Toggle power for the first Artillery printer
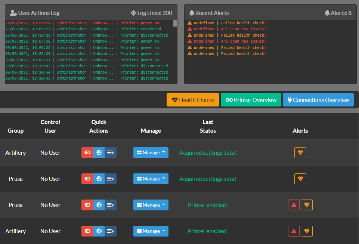The height and width of the screenshot is (244, 359). coord(87,152)
